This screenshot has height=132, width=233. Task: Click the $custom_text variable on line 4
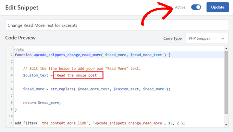pos(36,75)
